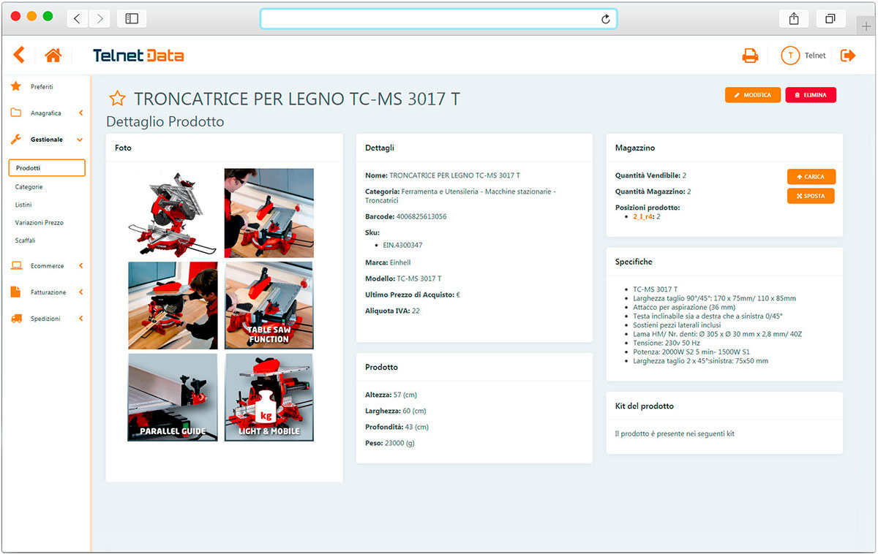This screenshot has width=878, height=554.
Task: Click the Carica button
Action: click(x=811, y=177)
